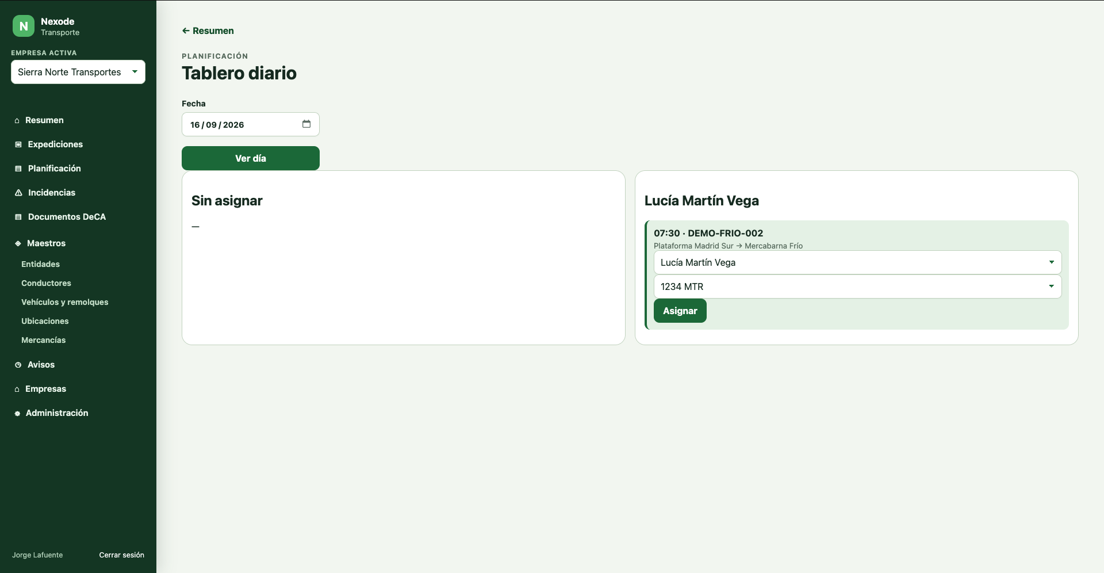Open the Empresas section

tap(45, 389)
